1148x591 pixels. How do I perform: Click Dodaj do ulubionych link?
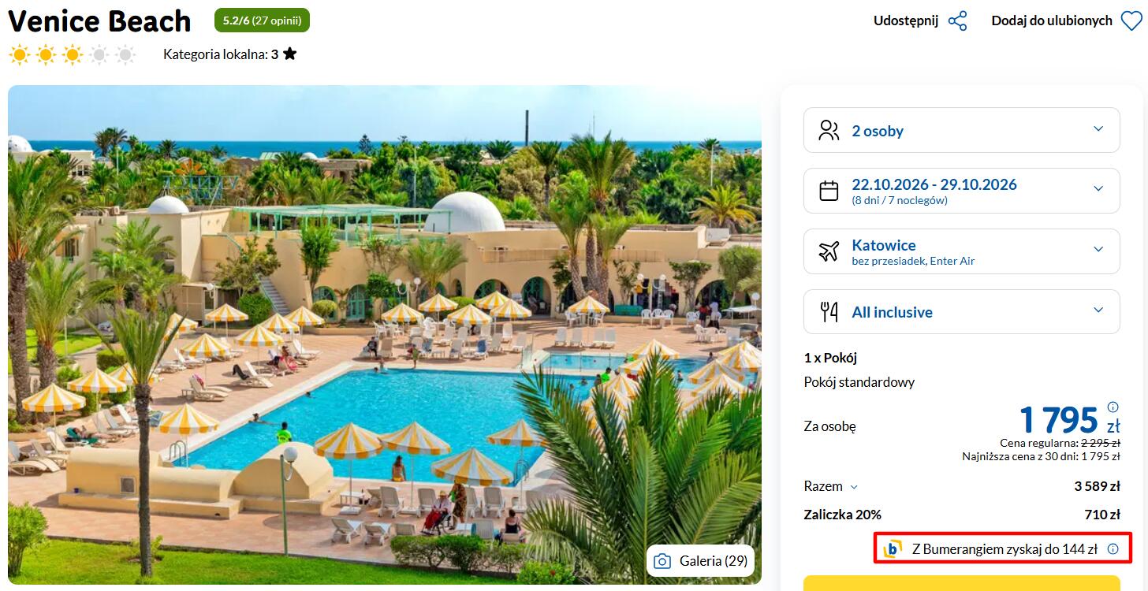[x=1052, y=21]
